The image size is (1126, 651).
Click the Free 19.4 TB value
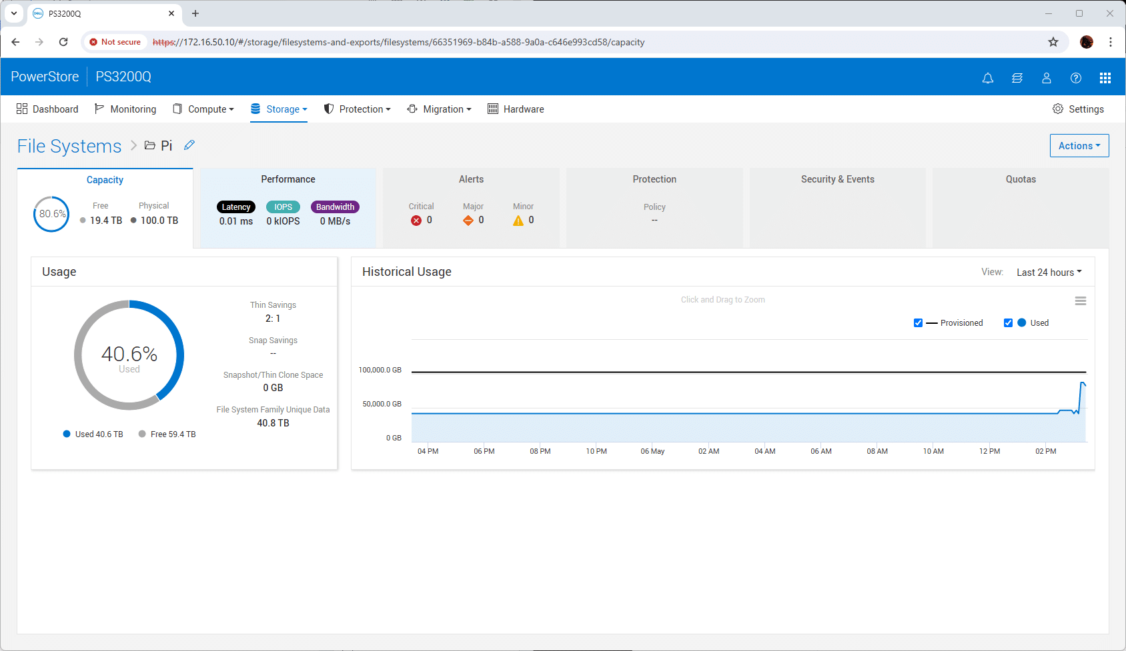tap(106, 221)
